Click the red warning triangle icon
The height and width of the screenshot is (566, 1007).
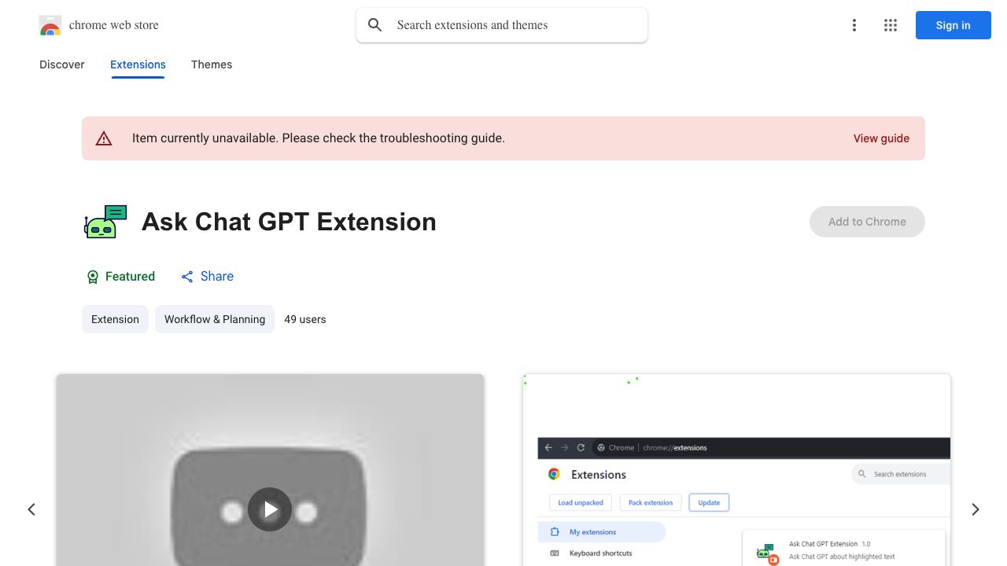[104, 138]
